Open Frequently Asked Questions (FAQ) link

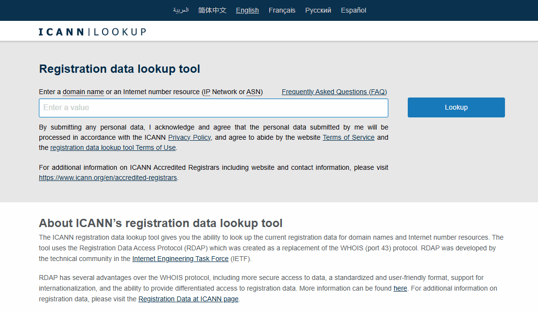pyautogui.click(x=334, y=92)
